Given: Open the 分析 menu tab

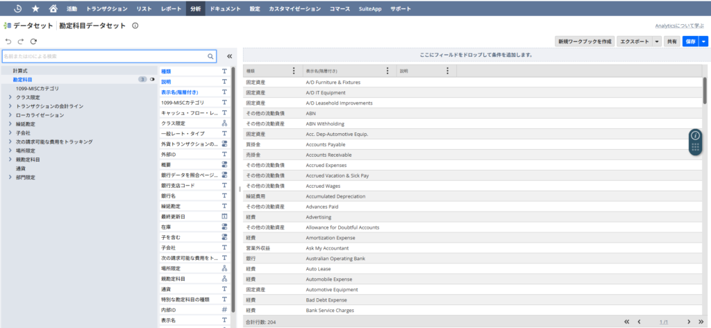Looking at the screenshot, I should [195, 9].
